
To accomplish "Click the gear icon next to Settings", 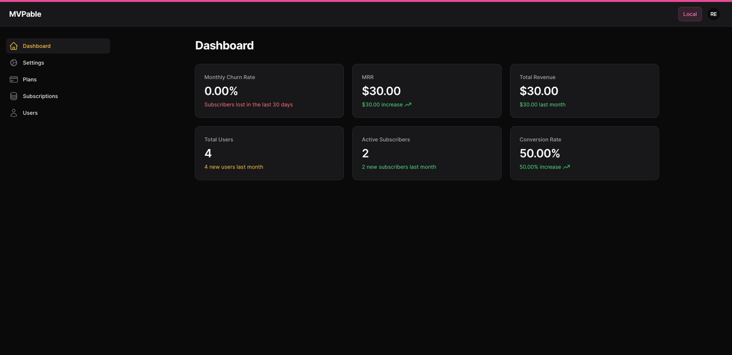I will tap(13, 62).
